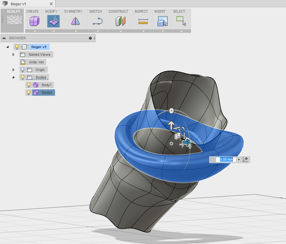Expand the Named Views tree node
This screenshot has width=286, height=244.
pos(13,55)
